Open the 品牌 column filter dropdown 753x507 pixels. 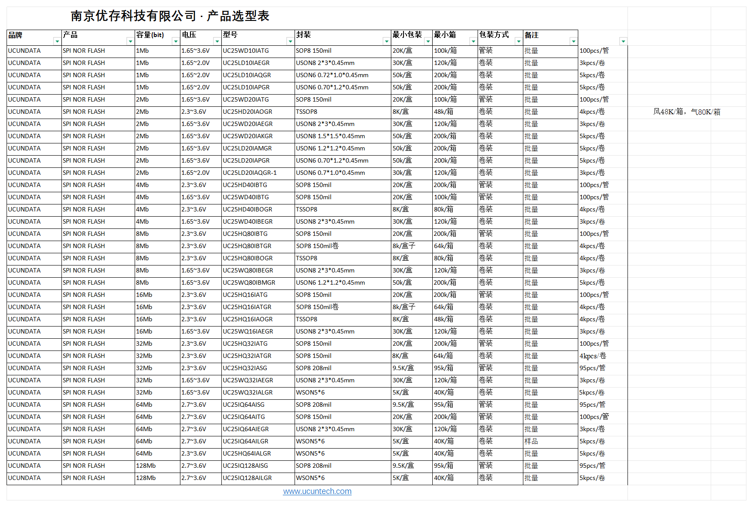coord(57,41)
